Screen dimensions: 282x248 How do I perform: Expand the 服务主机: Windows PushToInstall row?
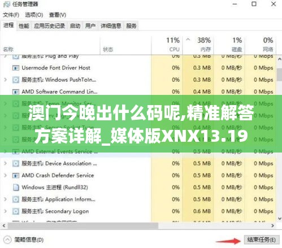point(6,80)
